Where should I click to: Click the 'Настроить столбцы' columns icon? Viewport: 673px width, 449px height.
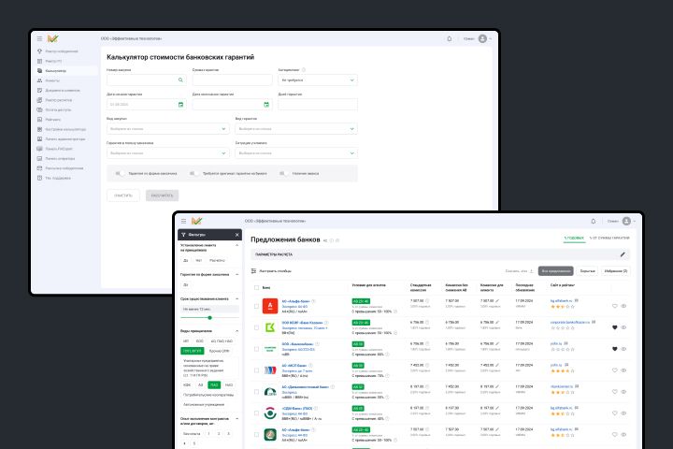point(253,271)
